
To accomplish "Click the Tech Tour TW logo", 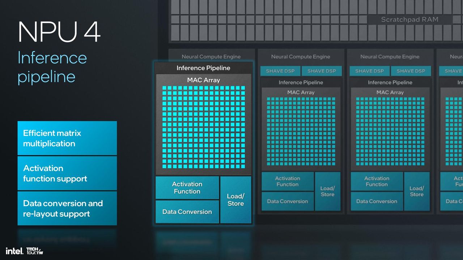I will coord(35,251).
